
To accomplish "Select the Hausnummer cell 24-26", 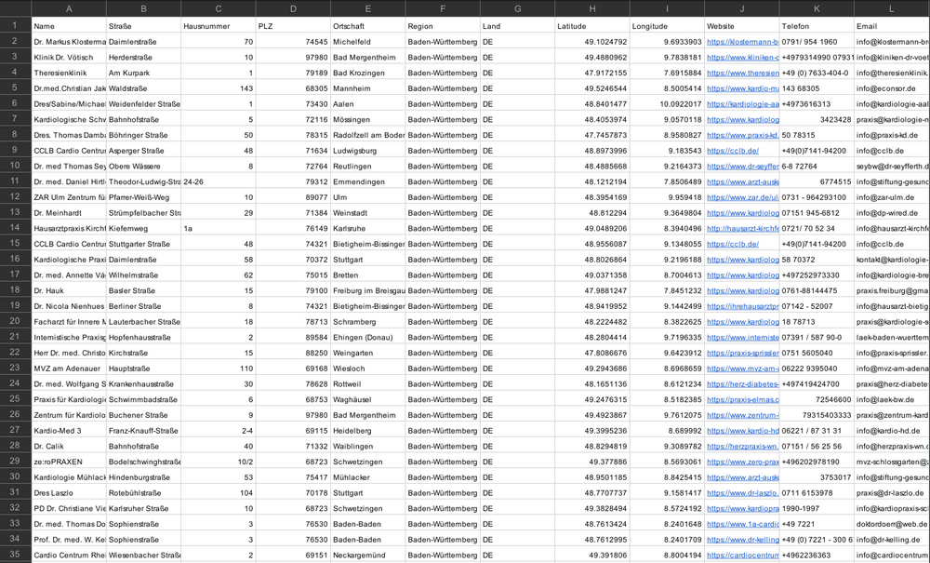I will 219,181.
